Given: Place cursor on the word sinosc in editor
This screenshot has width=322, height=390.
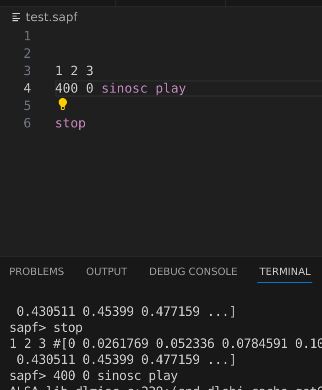Looking at the screenshot, I should click(x=124, y=88).
